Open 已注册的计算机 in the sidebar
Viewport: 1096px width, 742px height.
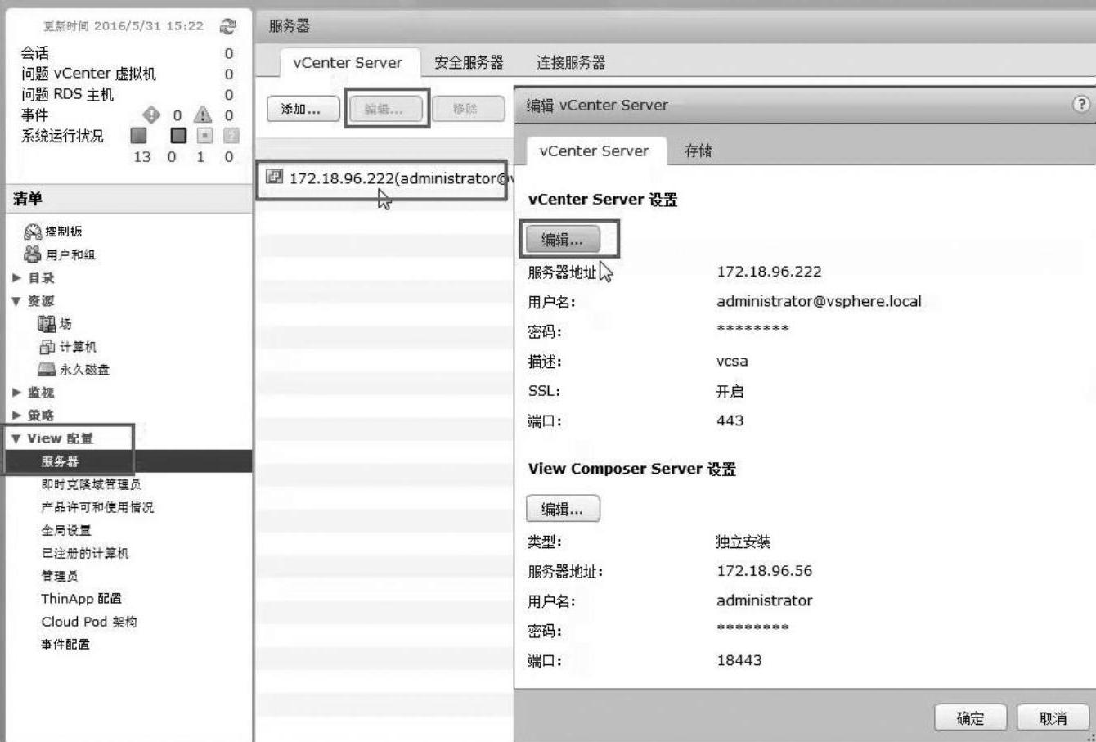[85, 553]
